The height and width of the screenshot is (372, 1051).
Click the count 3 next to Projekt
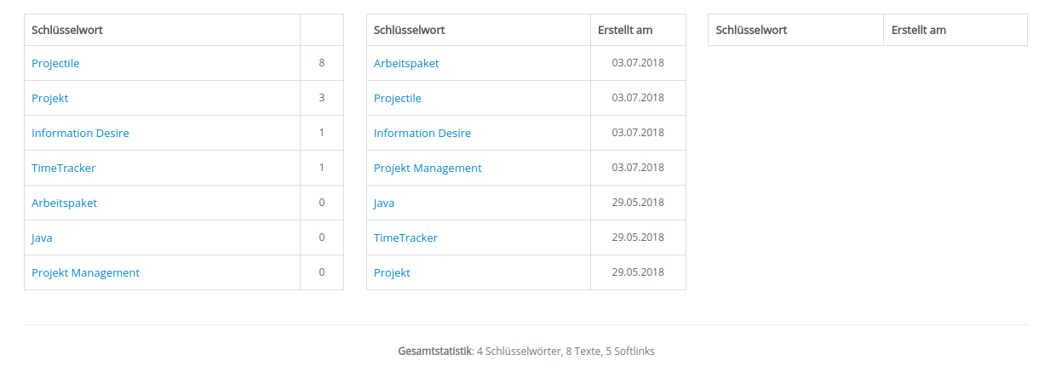pos(322,98)
